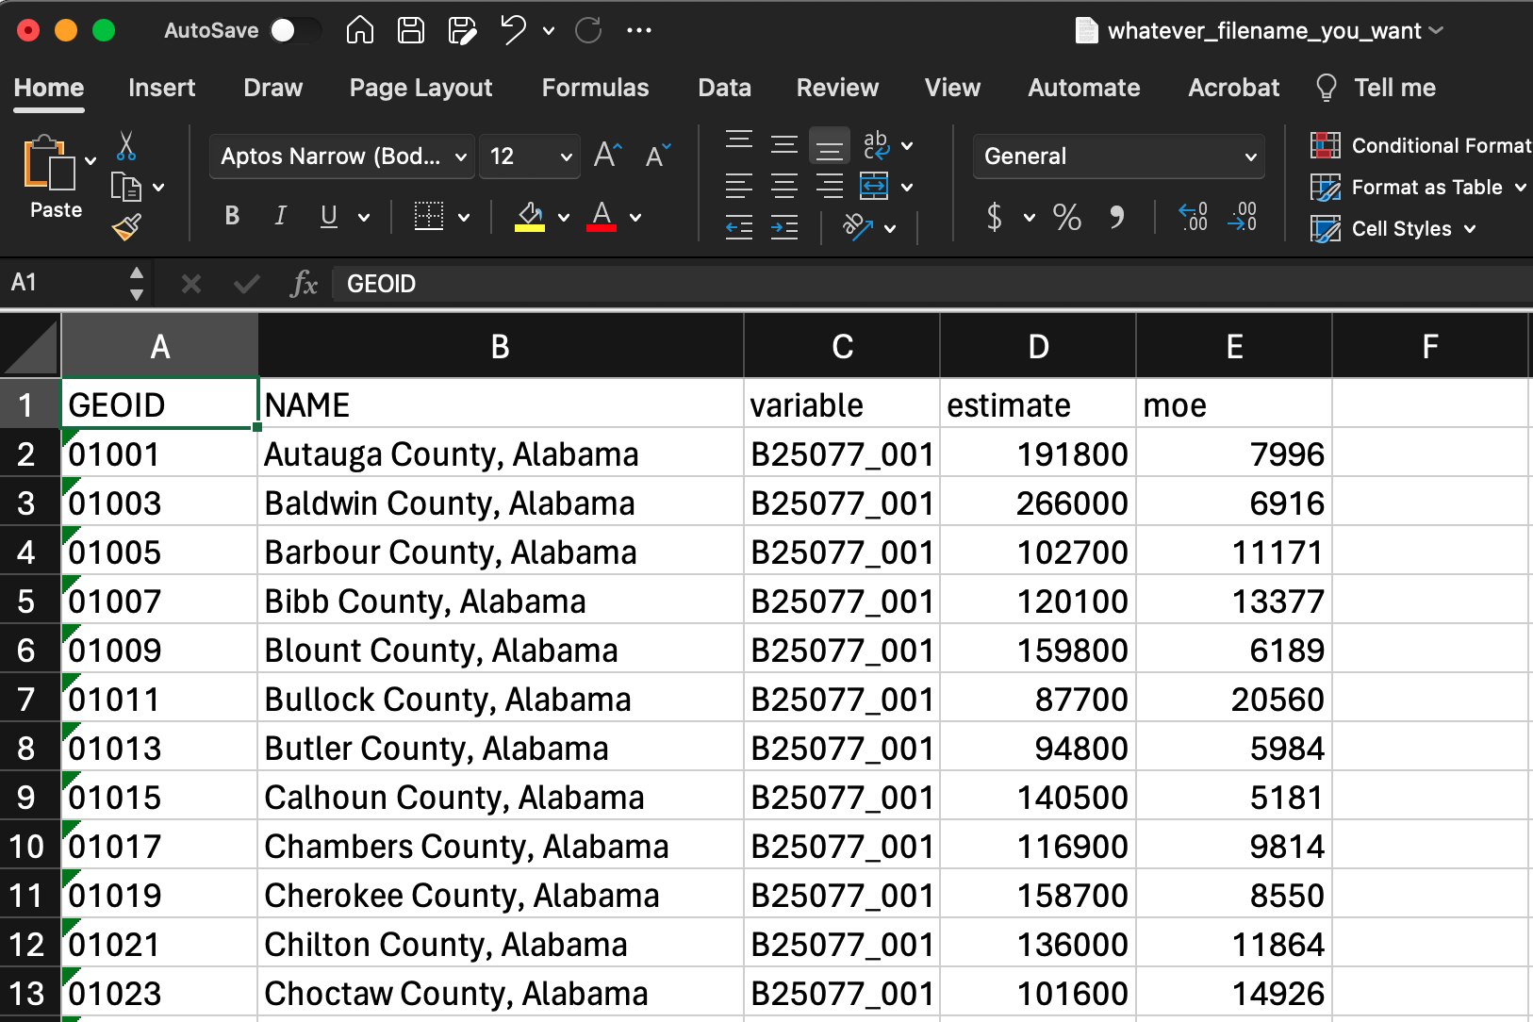Image resolution: width=1533 pixels, height=1022 pixels.
Task: Click the insert function fx button
Action: click(304, 284)
